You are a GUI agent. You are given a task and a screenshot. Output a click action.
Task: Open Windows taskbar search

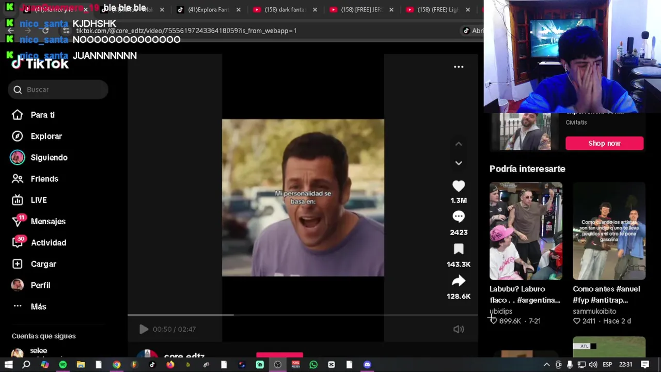tap(26, 365)
